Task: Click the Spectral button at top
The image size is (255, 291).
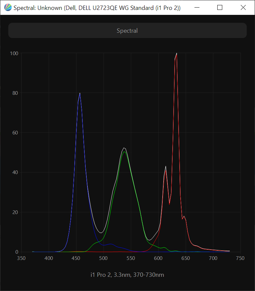Action: click(x=127, y=31)
